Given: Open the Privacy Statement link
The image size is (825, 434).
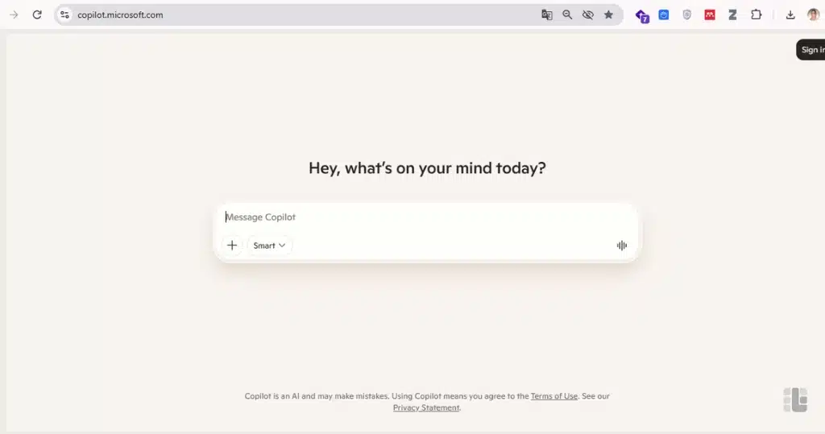Looking at the screenshot, I should coord(426,407).
